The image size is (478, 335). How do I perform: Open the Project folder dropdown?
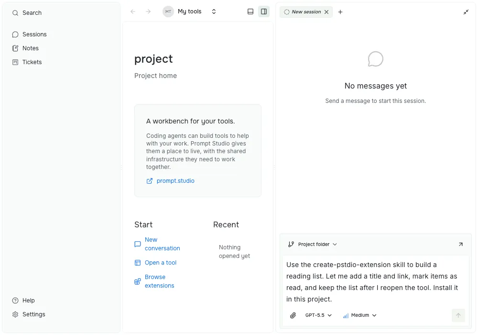click(x=313, y=245)
